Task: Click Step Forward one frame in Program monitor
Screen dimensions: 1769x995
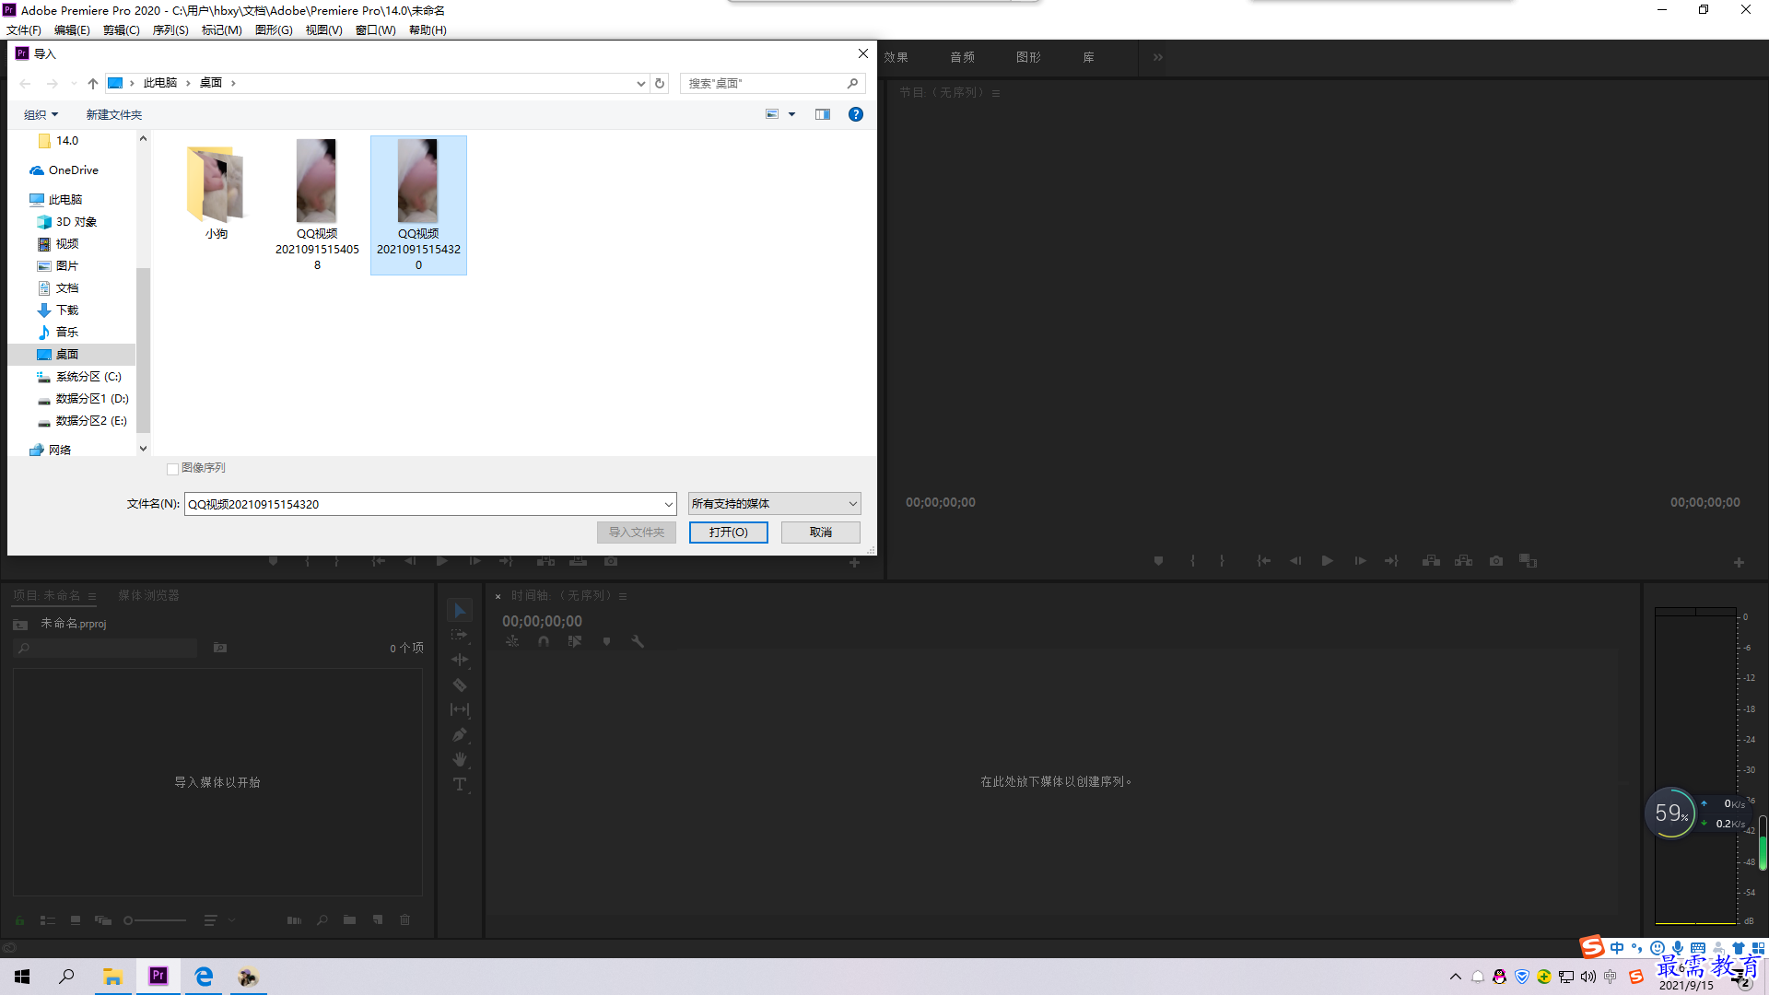Action: 1360,561
